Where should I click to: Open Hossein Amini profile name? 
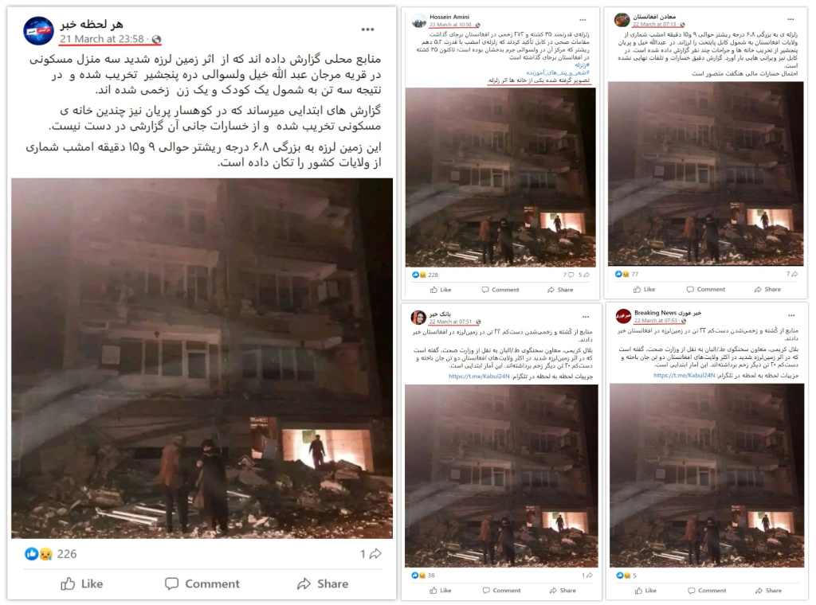(x=449, y=18)
